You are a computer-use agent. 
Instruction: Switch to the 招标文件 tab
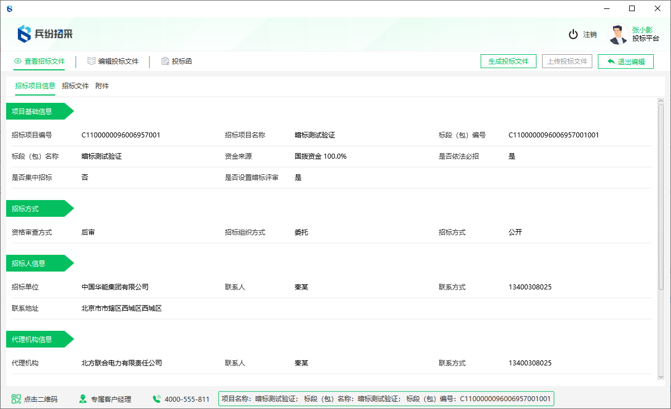point(75,86)
